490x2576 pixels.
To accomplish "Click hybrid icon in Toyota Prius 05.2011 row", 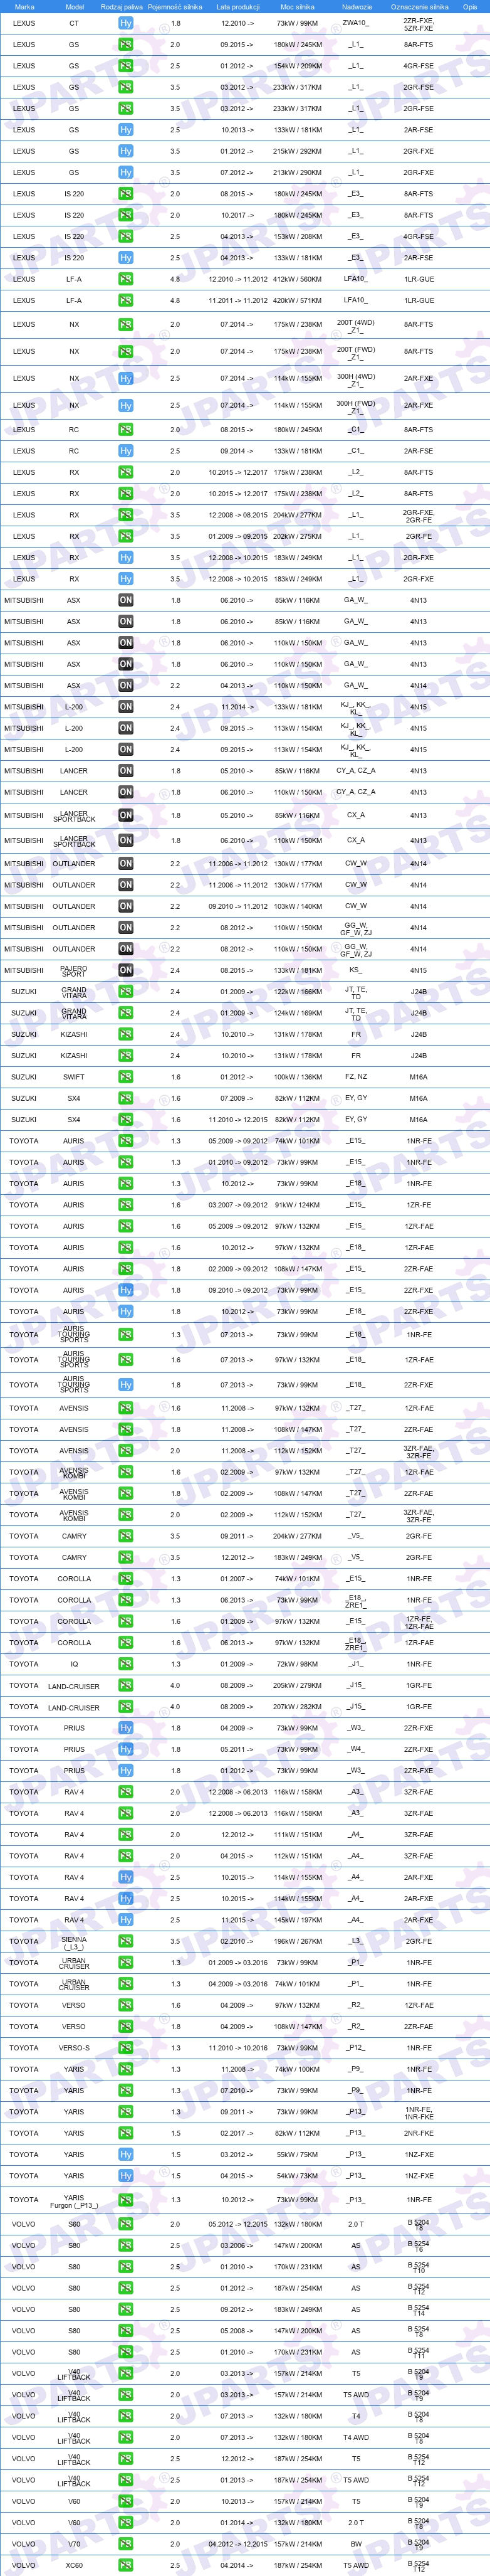I will pyautogui.click(x=125, y=1749).
